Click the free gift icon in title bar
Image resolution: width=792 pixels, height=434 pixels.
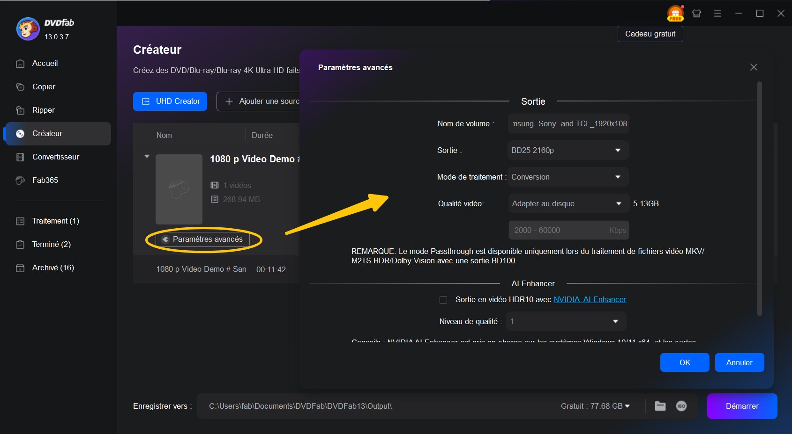point(675,14)
